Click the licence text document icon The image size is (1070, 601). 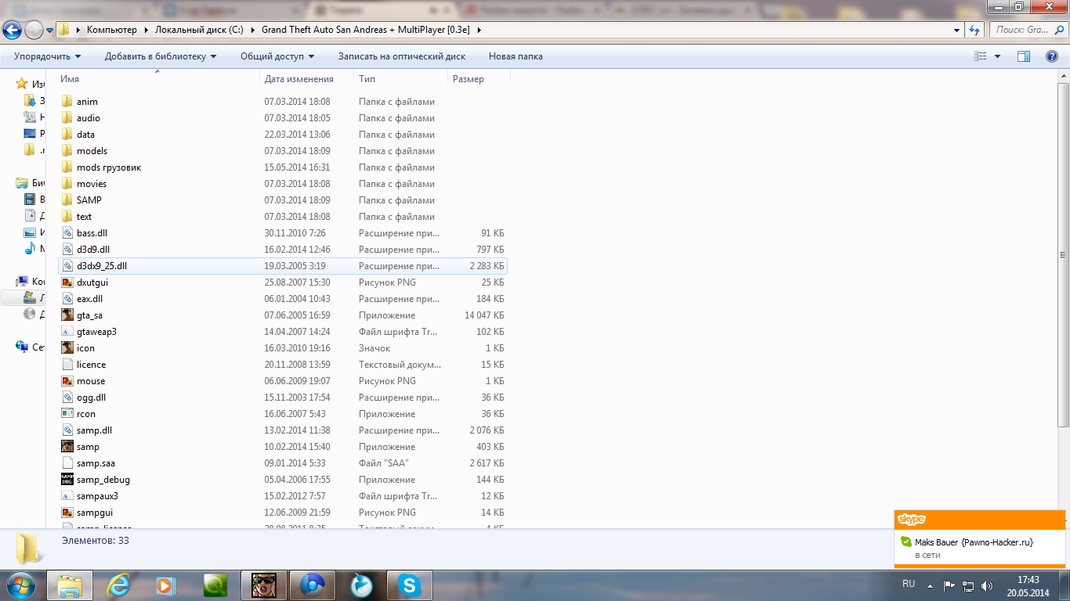pos(67,365)
